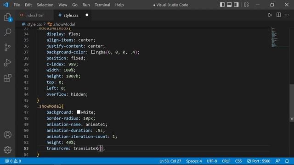
Task: Split the editor to the right
Action: 279,15
